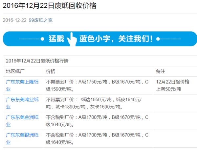Open the 广东东莞鸿业纸业 link
This screenshot has height=150, width=197.
(x=22, y=103)
